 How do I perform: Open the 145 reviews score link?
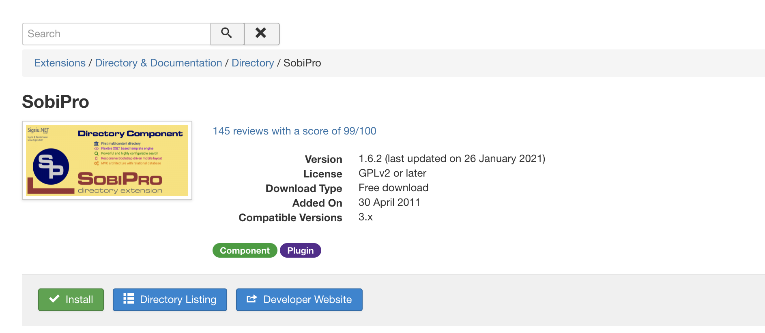pos(294,131)
